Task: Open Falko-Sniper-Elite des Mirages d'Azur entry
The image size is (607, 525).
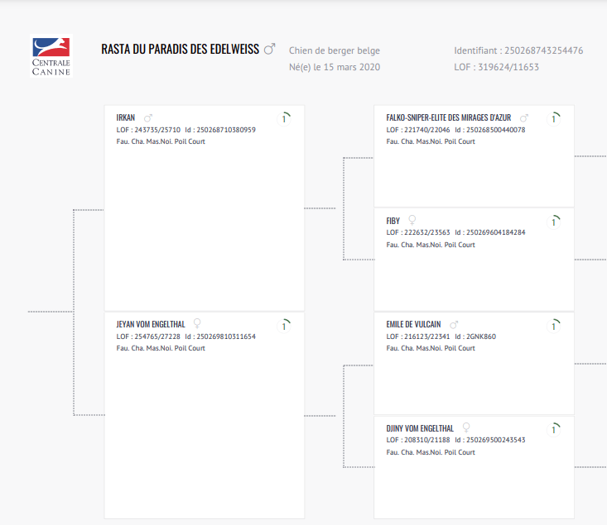Action: [x=450, y=118]
